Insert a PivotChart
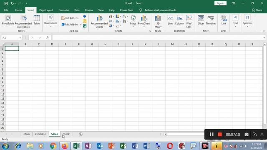The width and height of the screenshot is (267, 150). 144,21
